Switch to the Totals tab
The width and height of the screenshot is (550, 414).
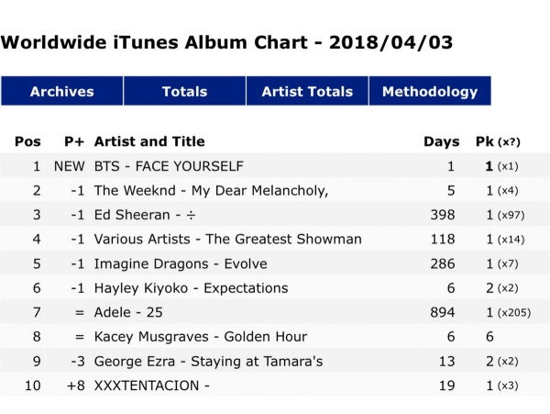click(184, 92)
